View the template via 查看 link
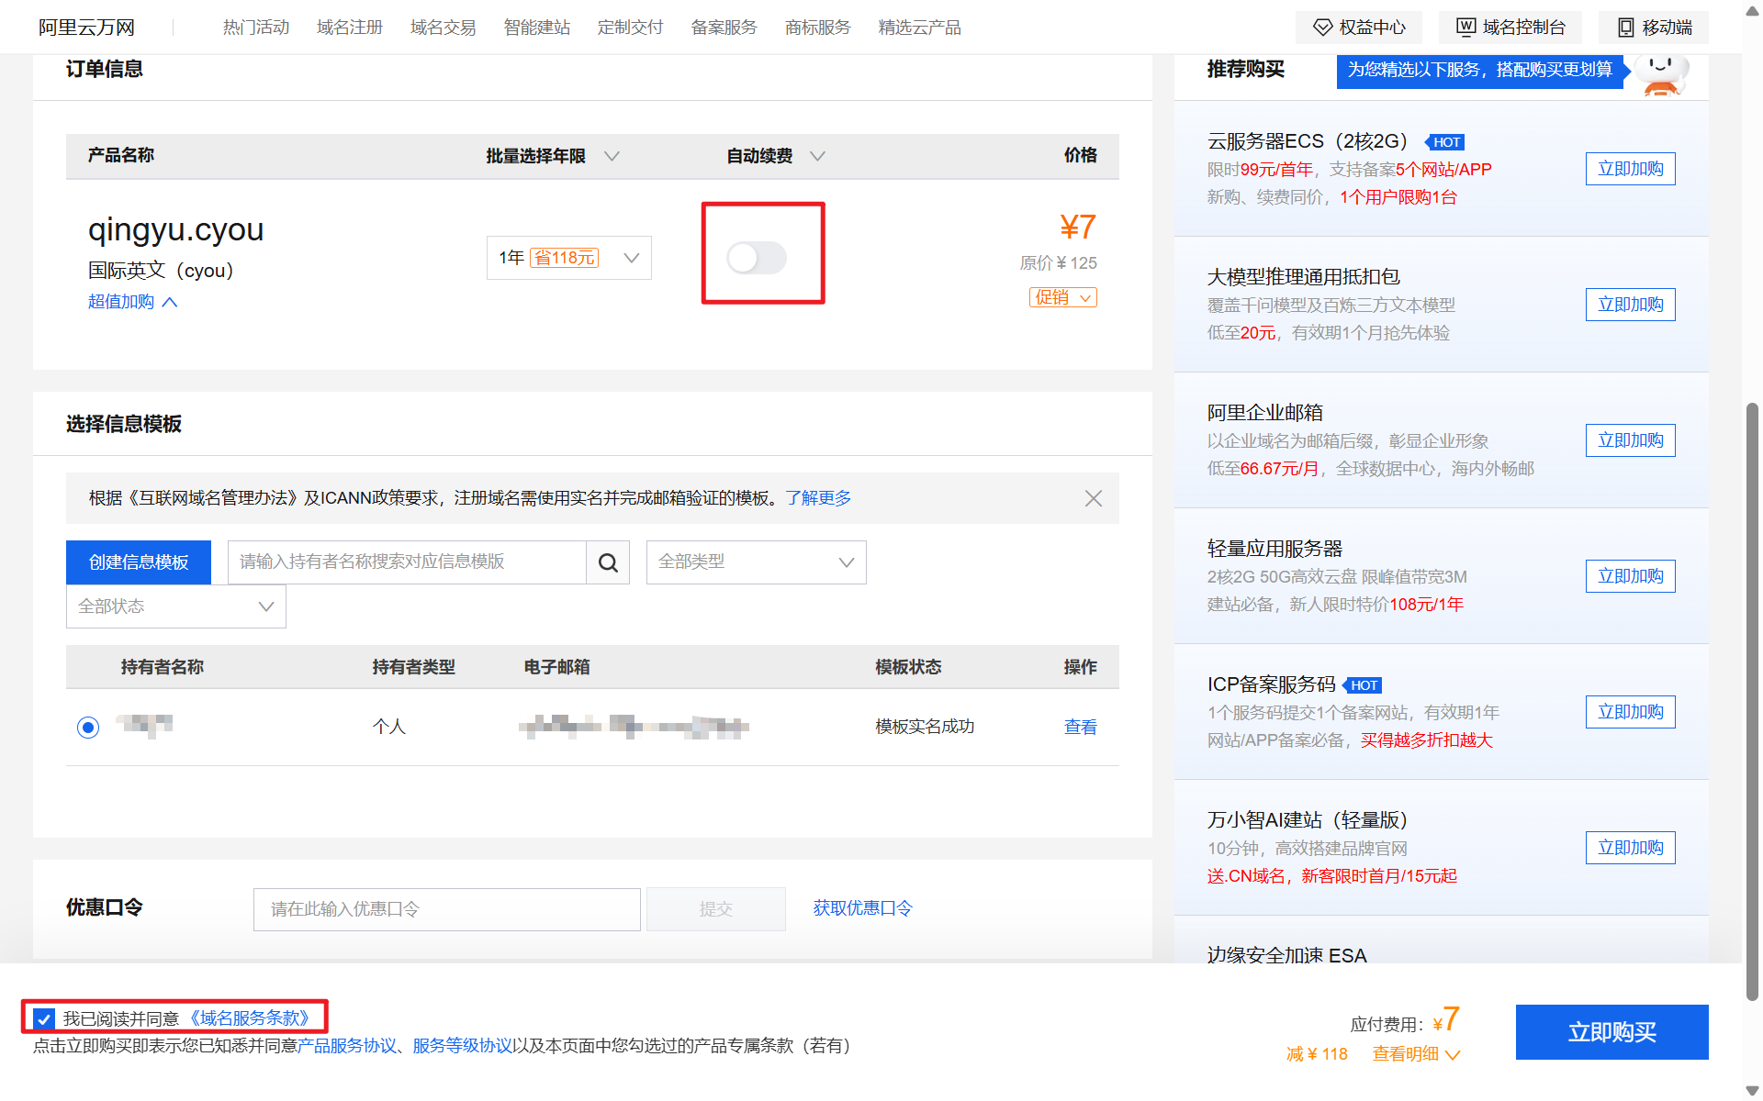Viewport: 1763px width, 1101px height. pos(1080,728)
